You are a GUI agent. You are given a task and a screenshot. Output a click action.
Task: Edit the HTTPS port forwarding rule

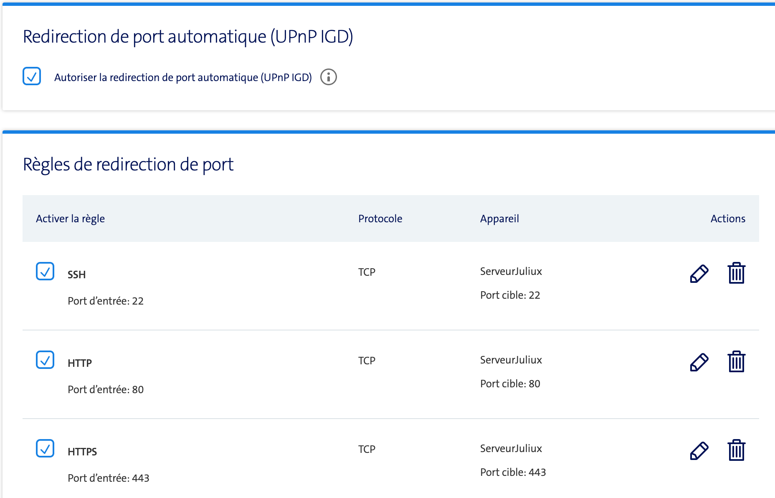pyautogui.click(x=699, y=451)
